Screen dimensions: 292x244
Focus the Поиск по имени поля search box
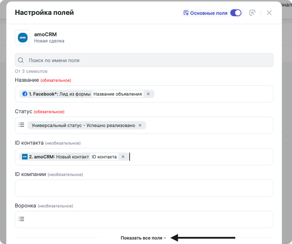[x=144, y=60]
